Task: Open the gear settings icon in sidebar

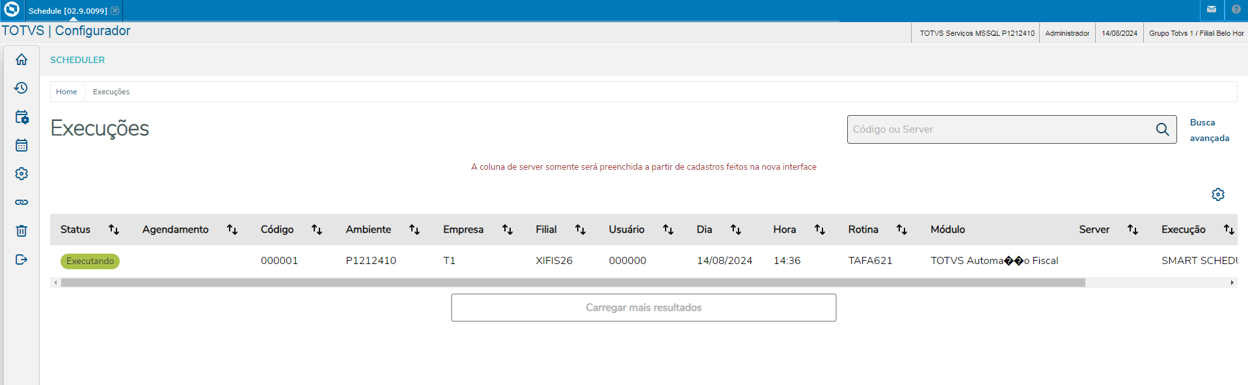Action: point(21,174)
